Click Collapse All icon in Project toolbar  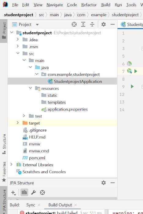tap(92, 24)
